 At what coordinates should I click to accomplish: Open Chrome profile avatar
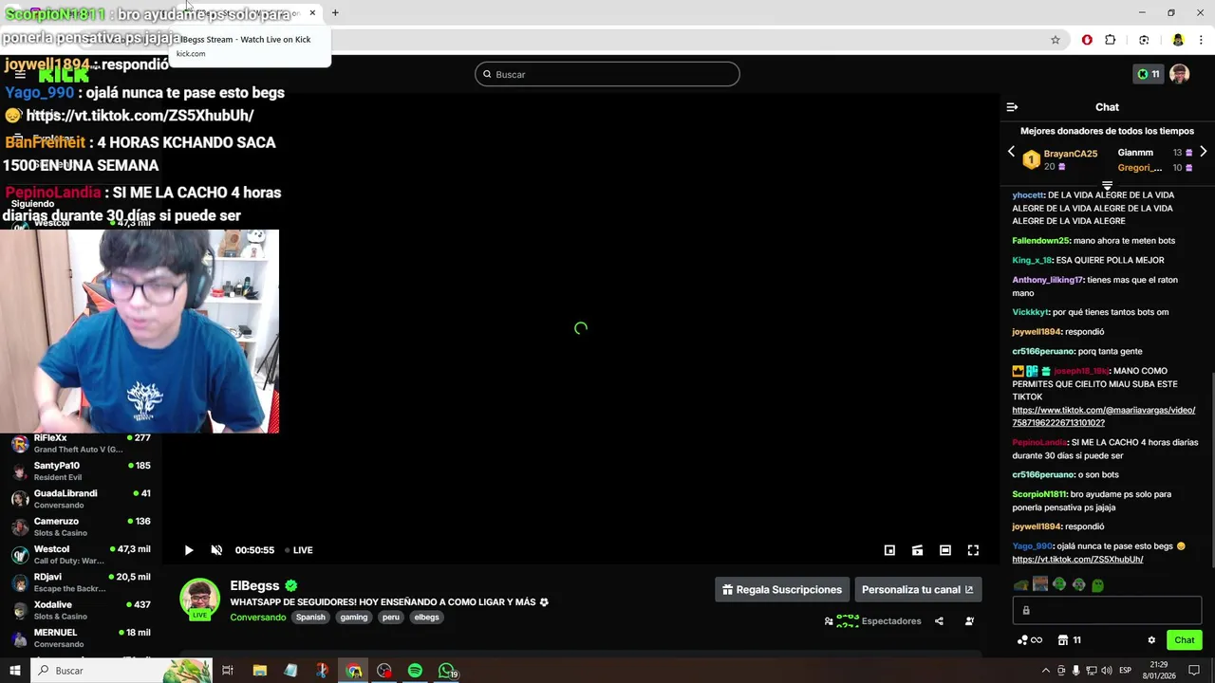coord(1178,40)
